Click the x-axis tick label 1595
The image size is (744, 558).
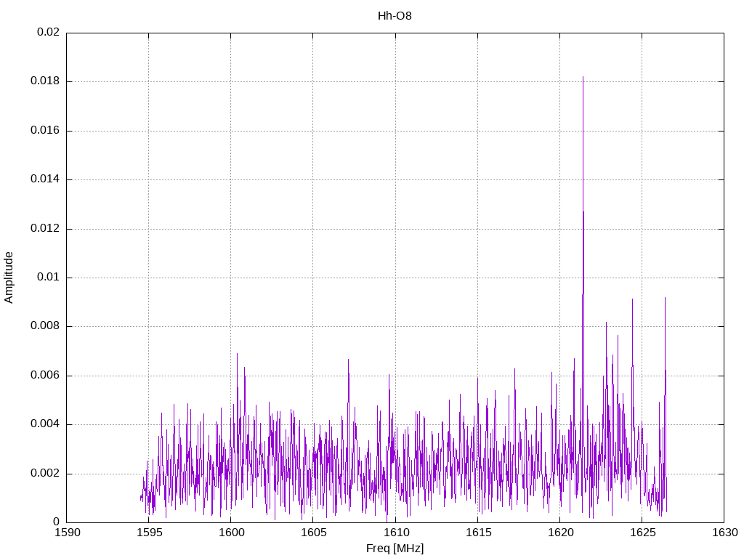point(150,533)
